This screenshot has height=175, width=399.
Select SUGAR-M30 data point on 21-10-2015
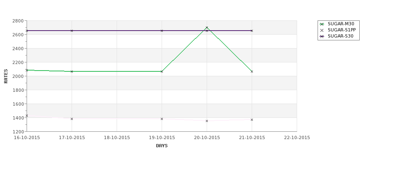click(252, 71)
